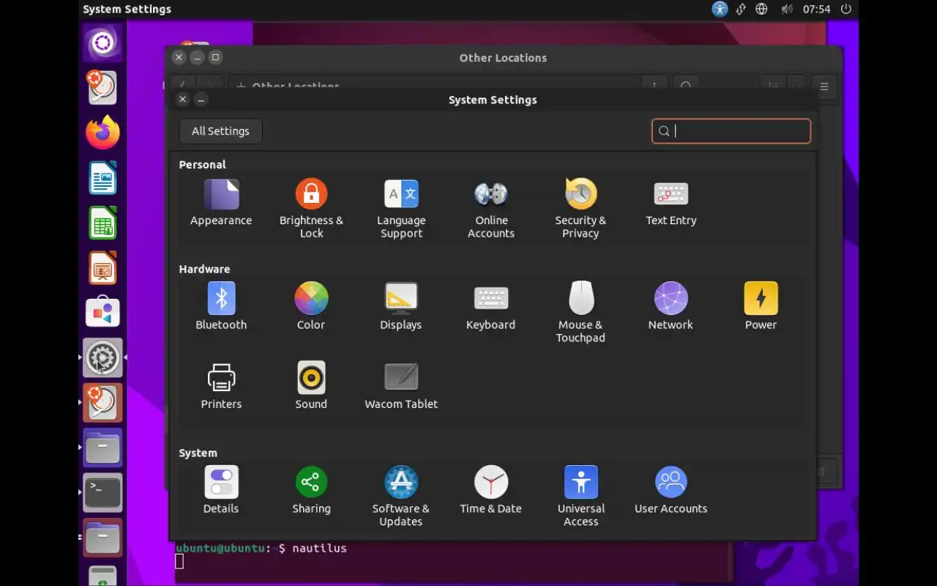
Task: Open Keyboard settings
Action: point(491,307)
